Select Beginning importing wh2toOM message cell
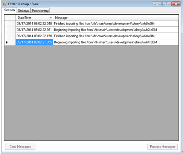 pos(116,30)
